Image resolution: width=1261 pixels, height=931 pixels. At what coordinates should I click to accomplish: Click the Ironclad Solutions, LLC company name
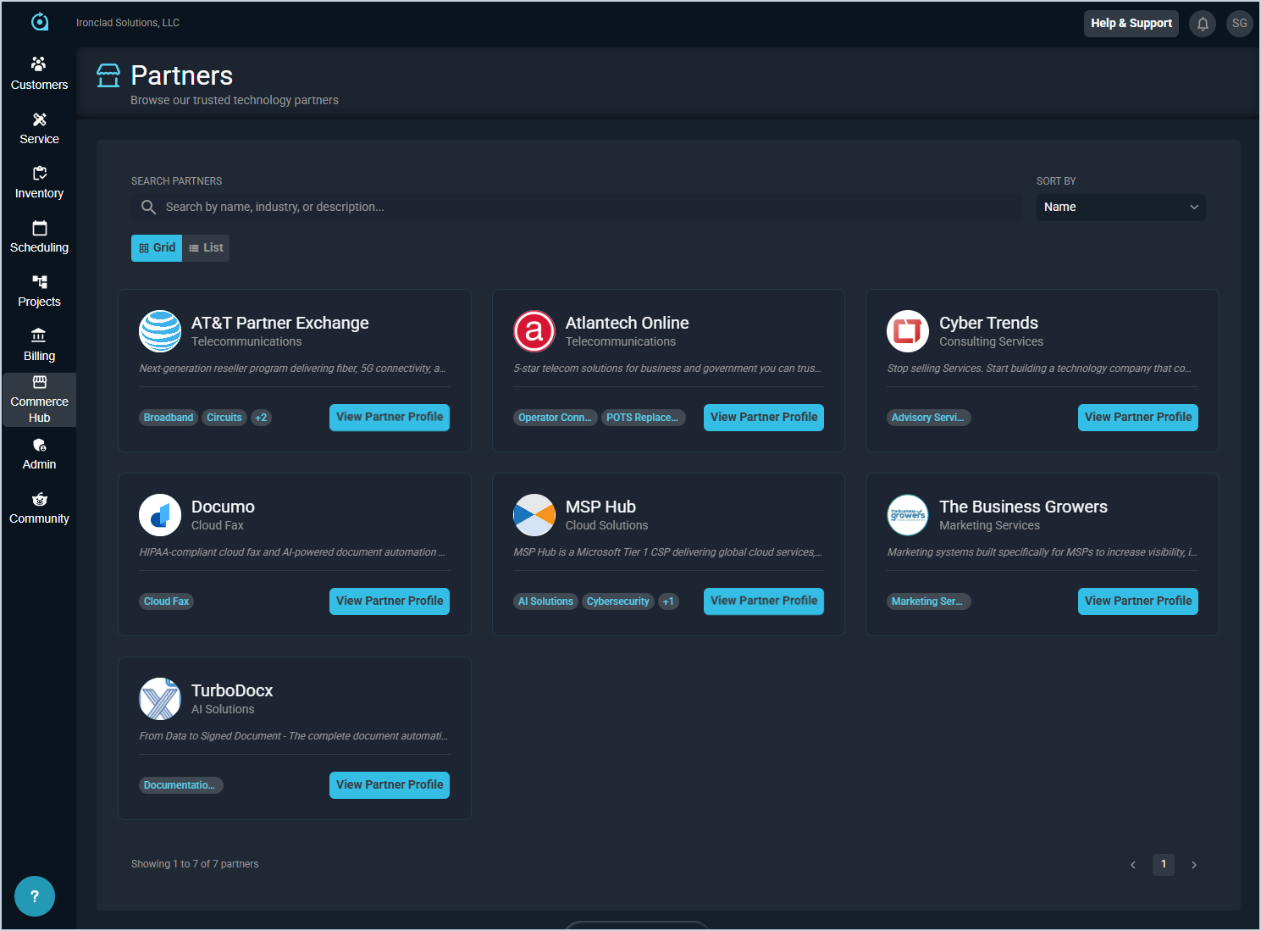128,23
